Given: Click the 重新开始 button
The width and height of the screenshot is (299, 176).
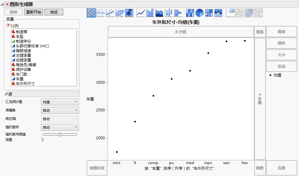Looking at the screenshot, I should coord(34,12).
